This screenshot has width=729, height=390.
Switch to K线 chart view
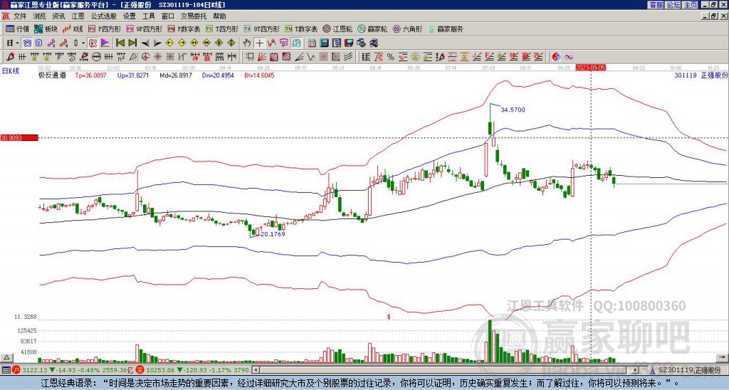point(73,28)
